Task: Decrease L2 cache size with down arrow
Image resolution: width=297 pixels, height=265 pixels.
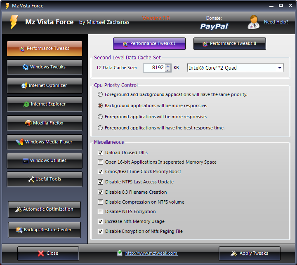Action: point(168,70)
